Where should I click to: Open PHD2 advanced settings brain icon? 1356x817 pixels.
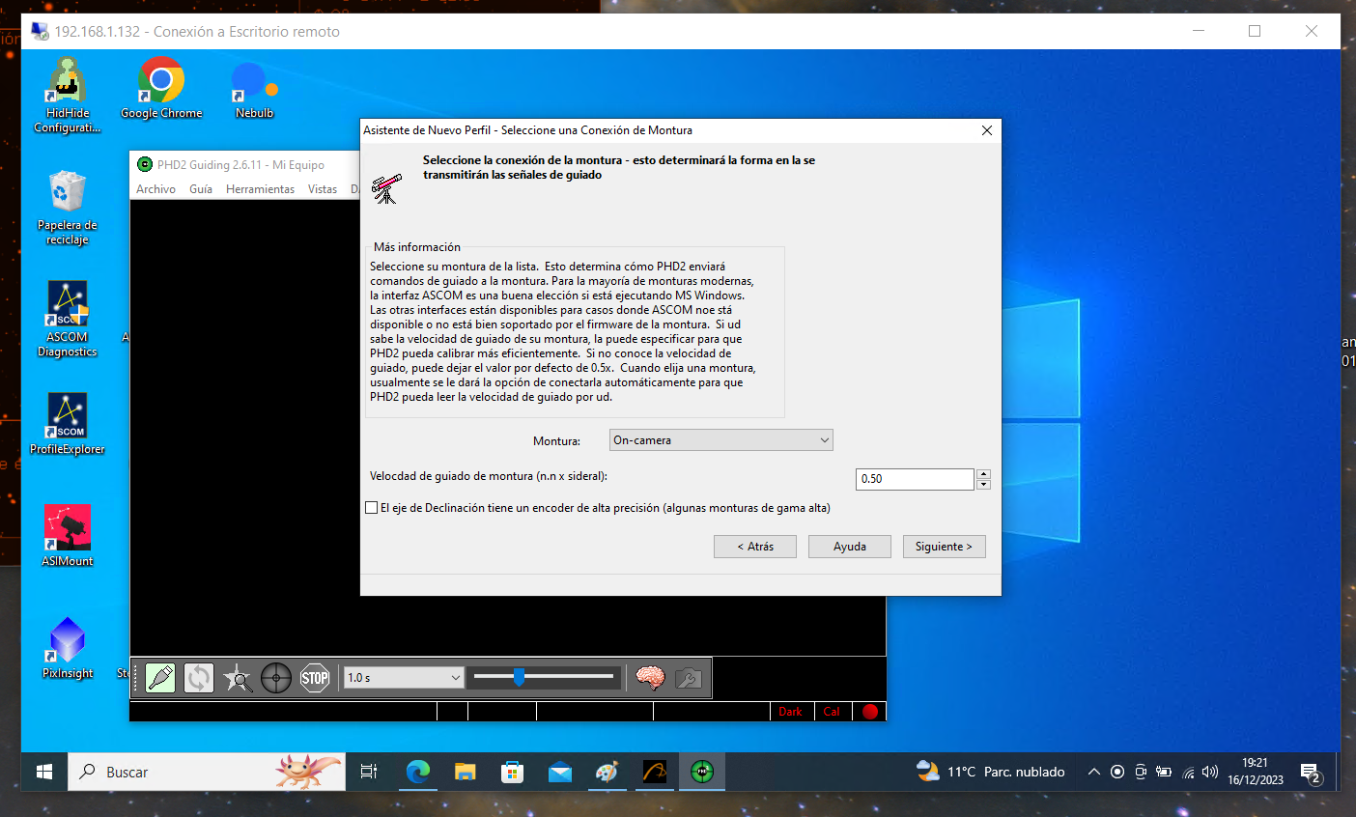650,678
